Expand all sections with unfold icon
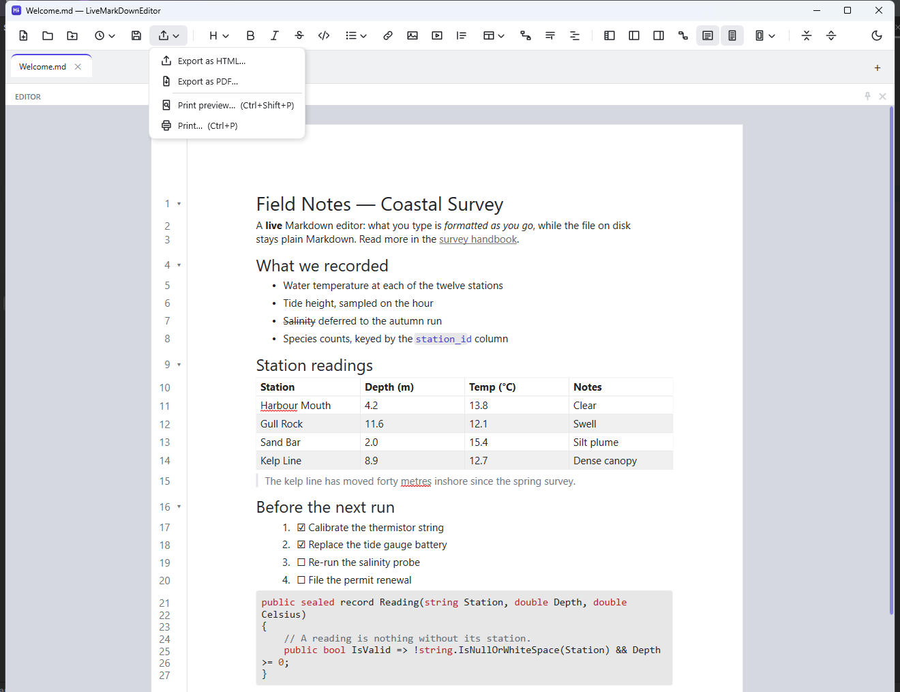The height and width of the screenshot is (692, 900). coord(831,35)
